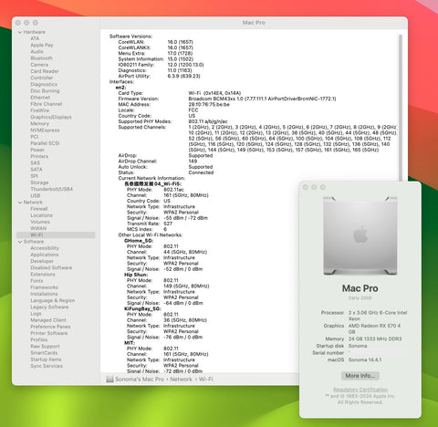Click the computer icon in path bar
Image resolution: width=438 pixels, height=427 pixels.
tap(109, 380)
